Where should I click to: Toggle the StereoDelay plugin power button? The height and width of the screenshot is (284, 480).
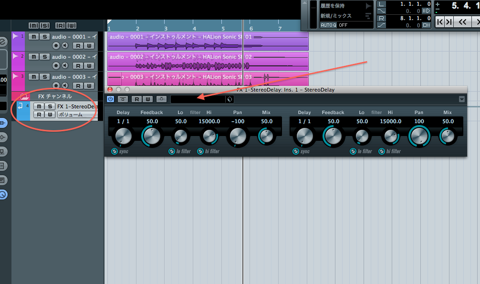111,99
